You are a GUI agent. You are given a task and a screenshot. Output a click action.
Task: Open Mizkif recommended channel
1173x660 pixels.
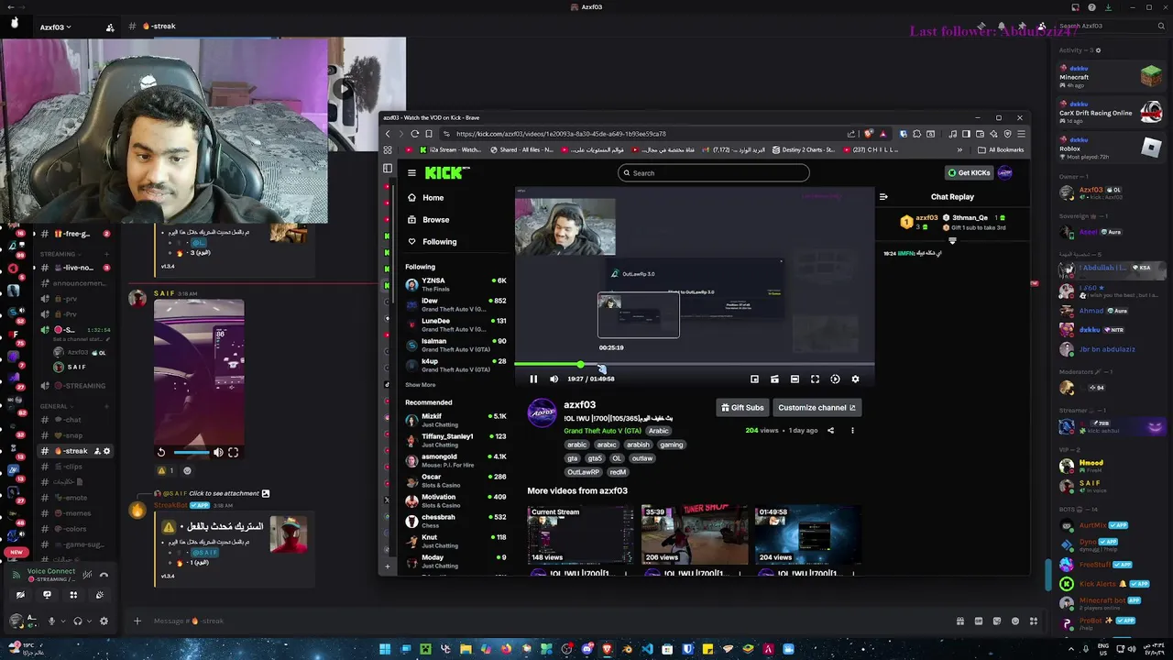pos(455,420)
